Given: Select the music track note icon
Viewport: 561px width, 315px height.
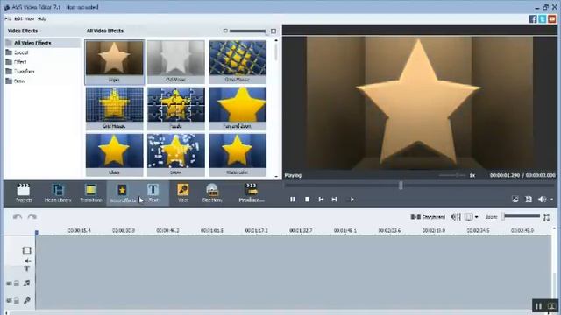Looking at the screenshot, I should pos(27,283).
